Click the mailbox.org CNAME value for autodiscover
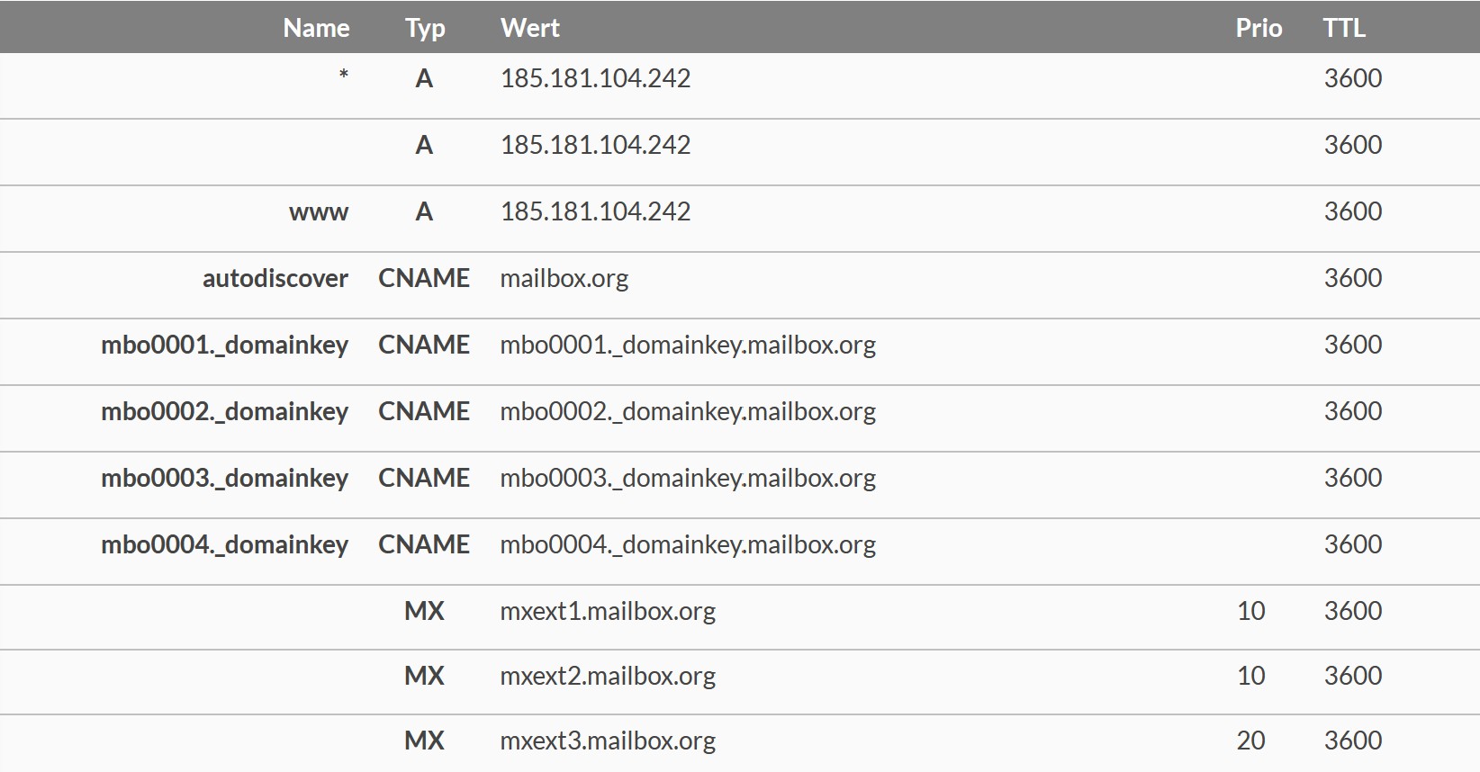This screenshot has width=1480, height=772. [564, 278]
